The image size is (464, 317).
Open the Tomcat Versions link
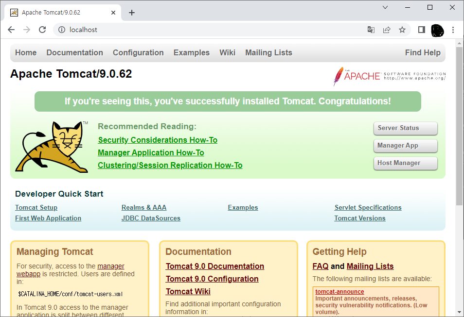(360, 218)
